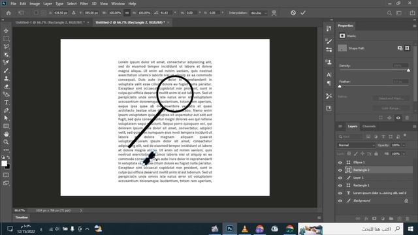Open the Edit Toolbar three-dots button

[6, 150]
